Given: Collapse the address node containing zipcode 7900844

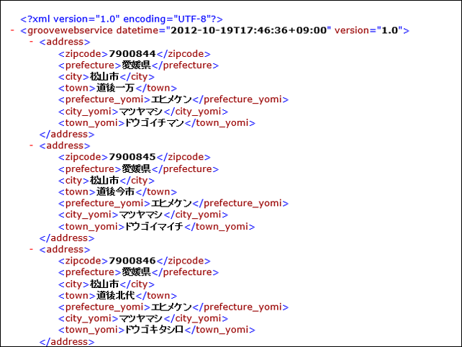Looking at the screenshot, I should click(x=31, y=42).
